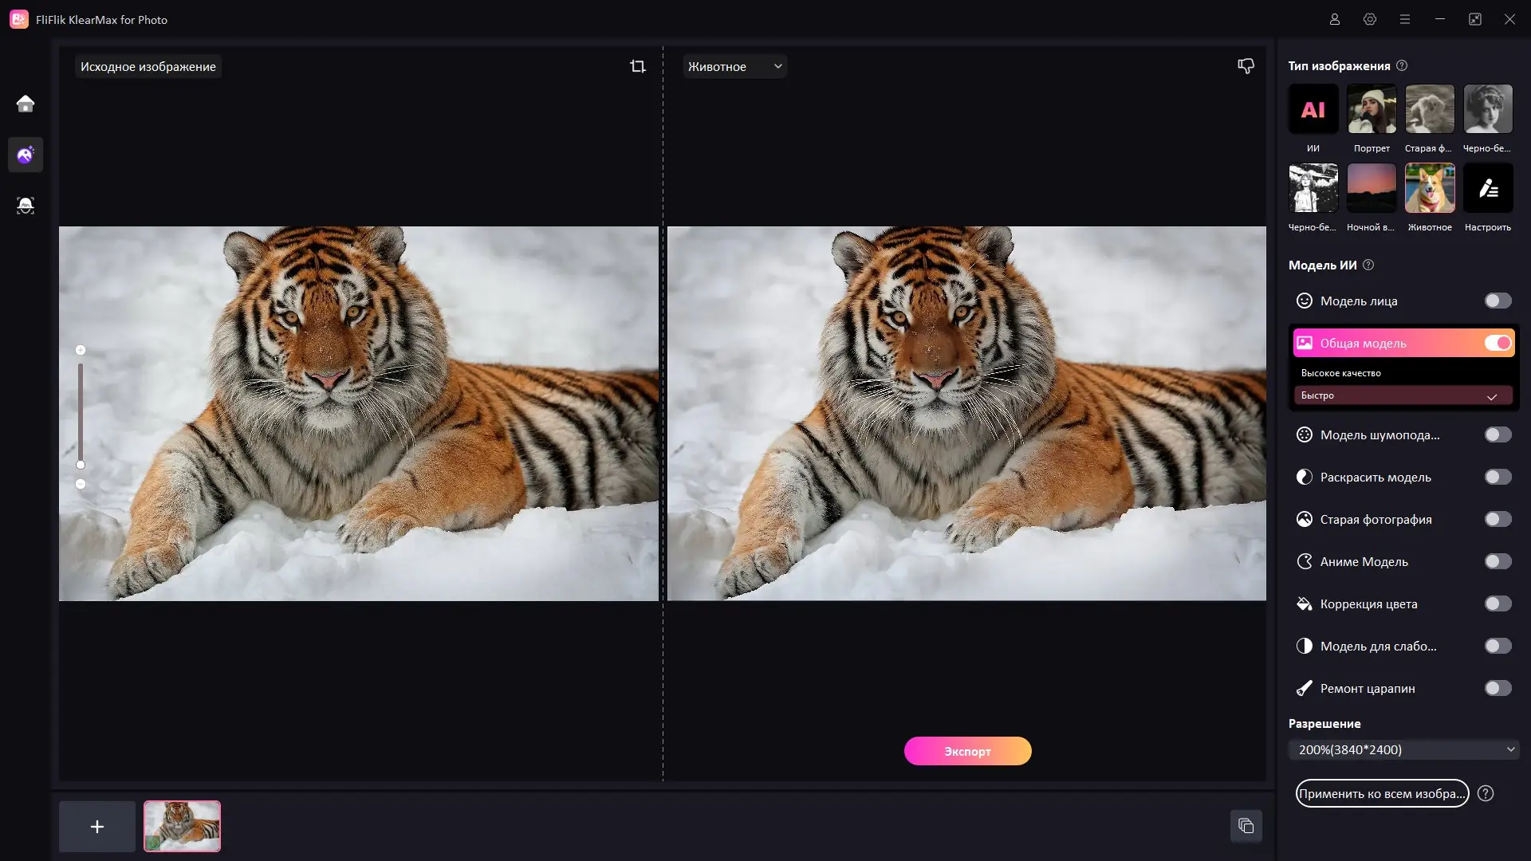Open the Home sidebar icon
This screenshot has width=1531, height=861.
pyautogui.click(x=26, y=104)
